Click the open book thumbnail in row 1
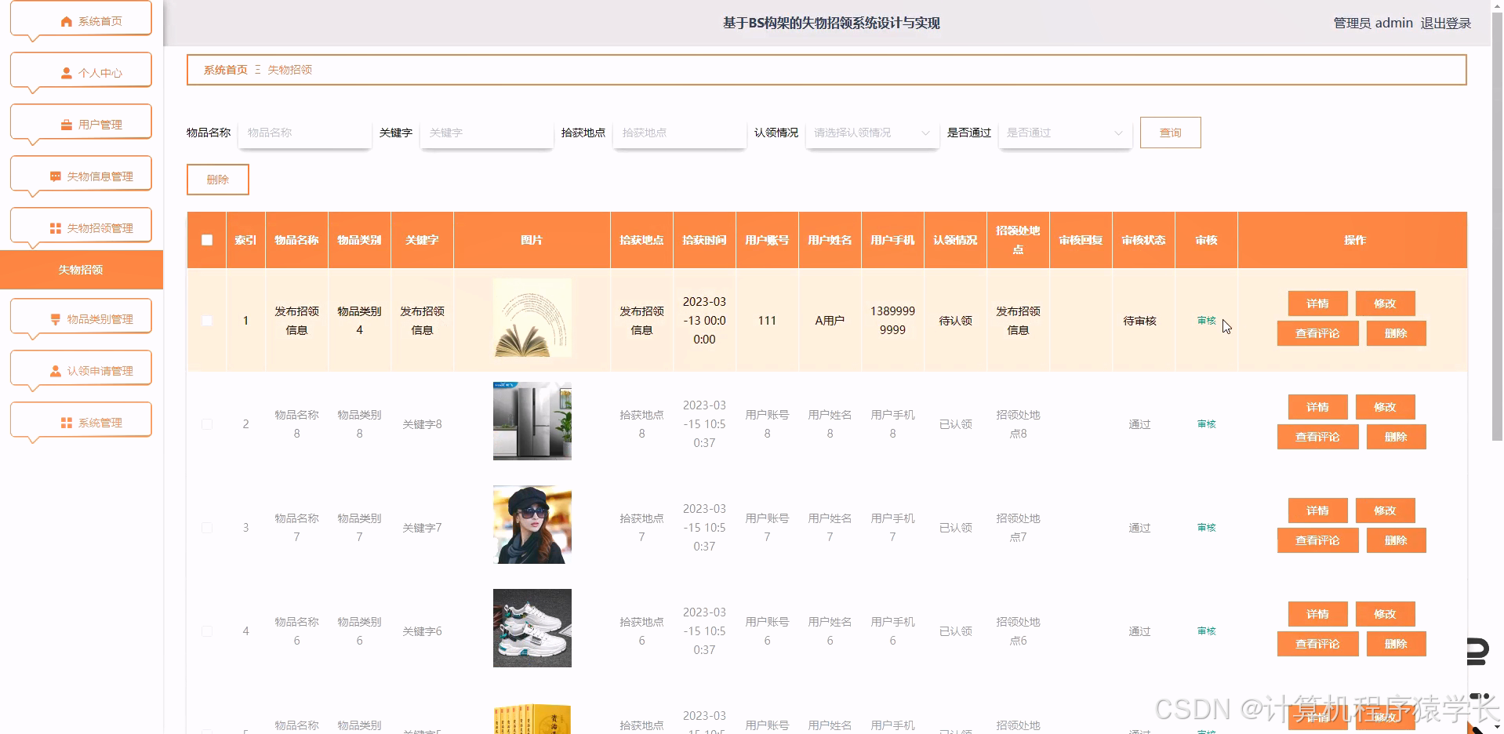Viewport: 1504px width, 734px height. tap(532, 318)
